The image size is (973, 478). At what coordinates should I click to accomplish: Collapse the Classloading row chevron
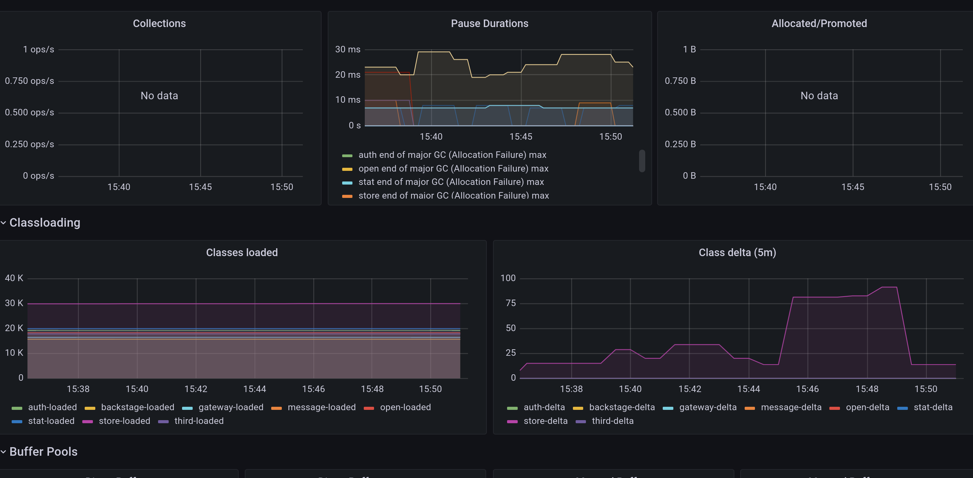click(x=3, y=223)
